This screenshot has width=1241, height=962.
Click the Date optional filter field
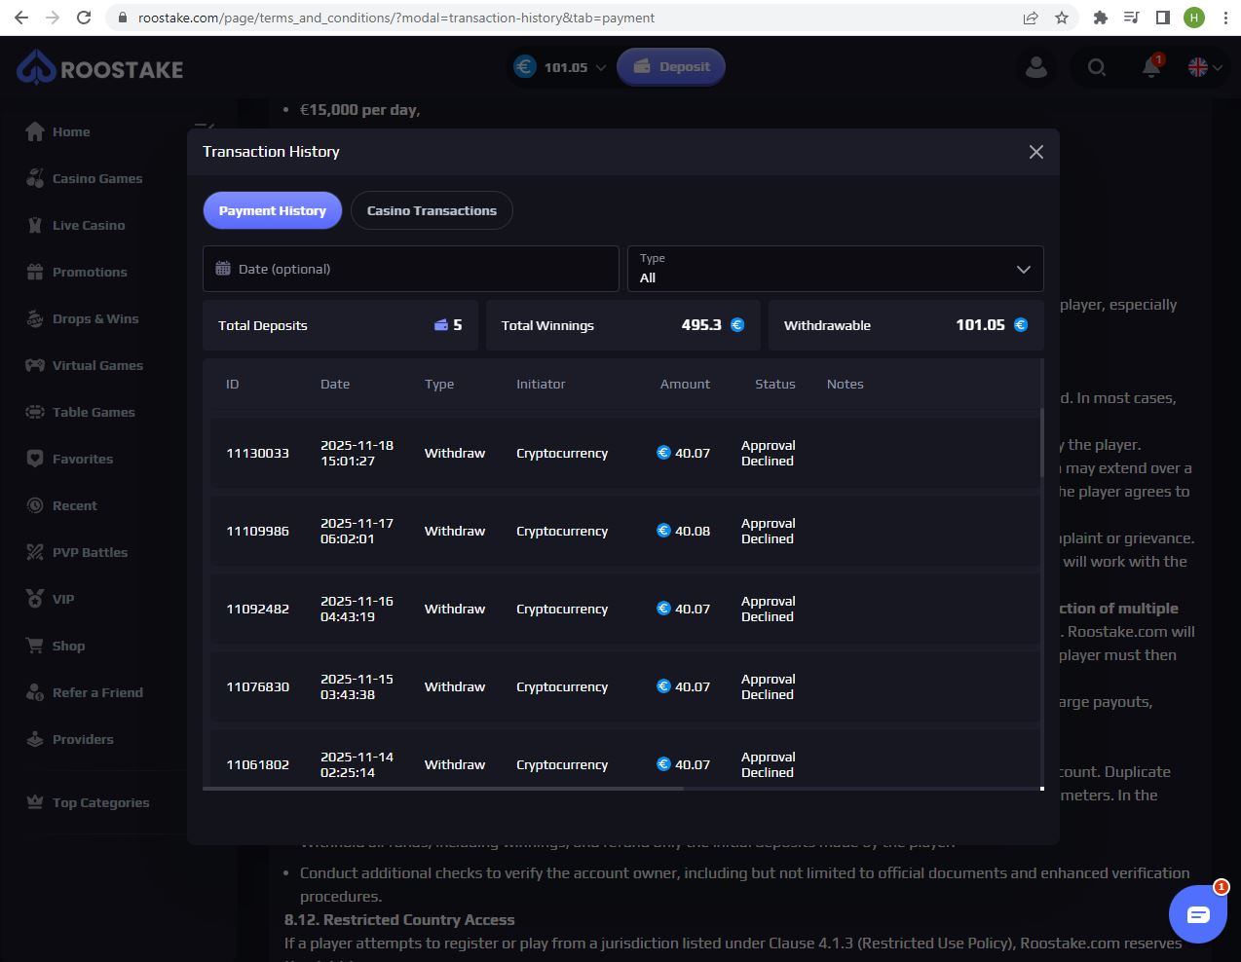410,269
